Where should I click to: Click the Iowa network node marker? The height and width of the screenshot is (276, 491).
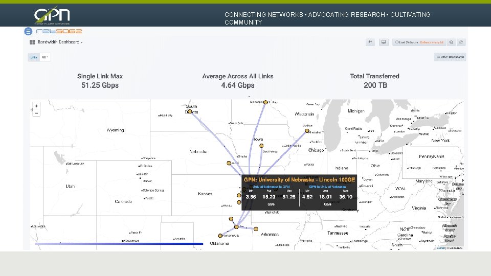(x=261, y=146)
